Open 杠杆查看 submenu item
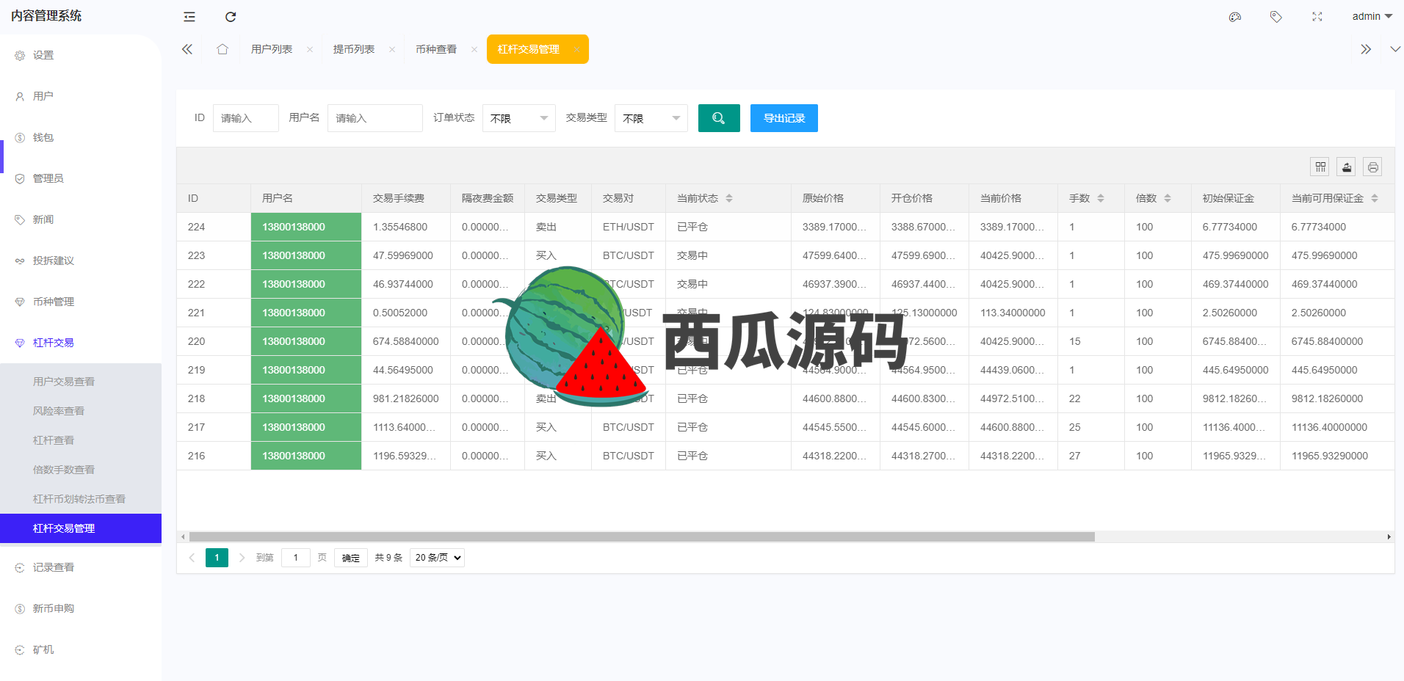This screenshot has width=1404, height=681. tap(81, 440)
